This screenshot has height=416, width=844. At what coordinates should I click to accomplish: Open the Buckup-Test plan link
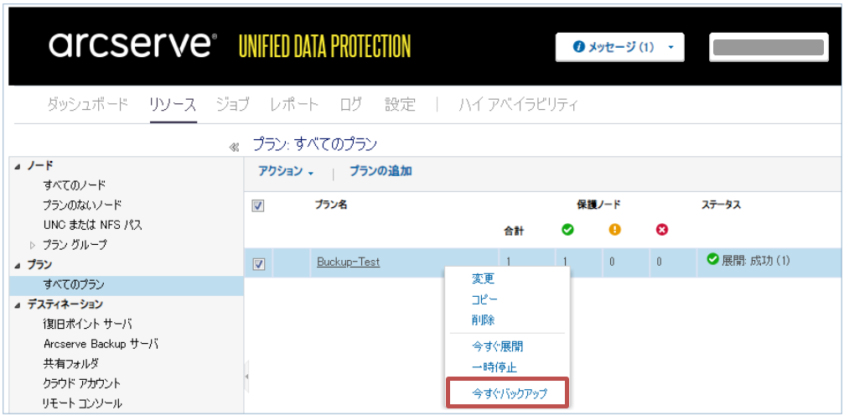[349, 263]
